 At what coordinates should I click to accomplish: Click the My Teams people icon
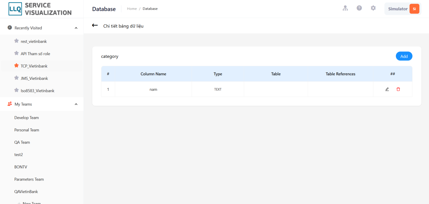pyautogui.click(x=10, y=104)
